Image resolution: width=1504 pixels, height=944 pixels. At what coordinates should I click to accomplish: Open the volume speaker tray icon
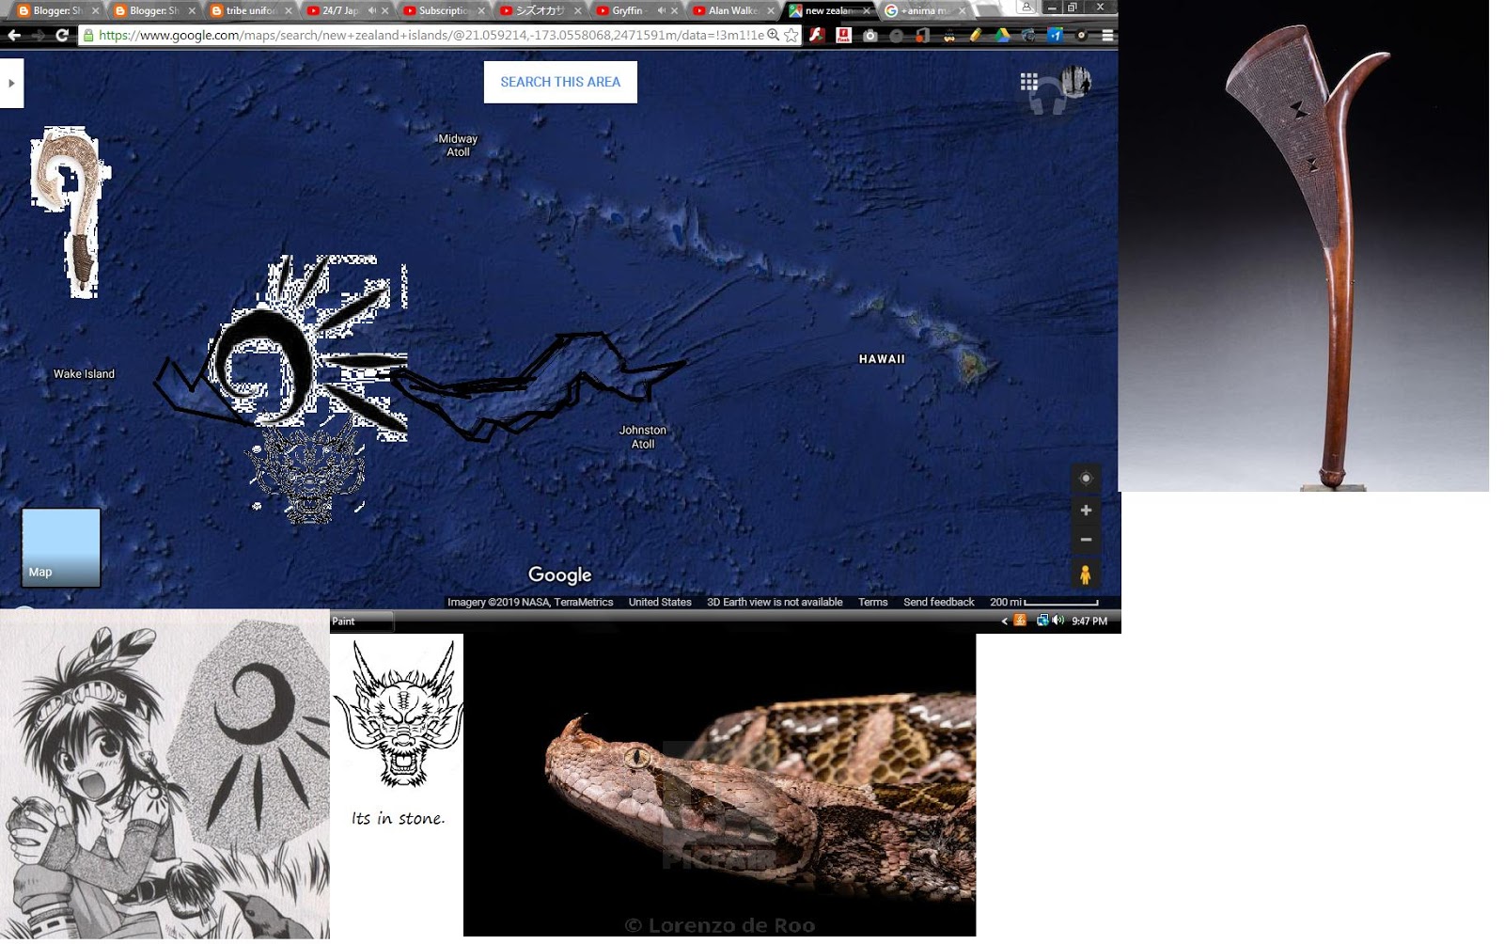point(1057,621)
